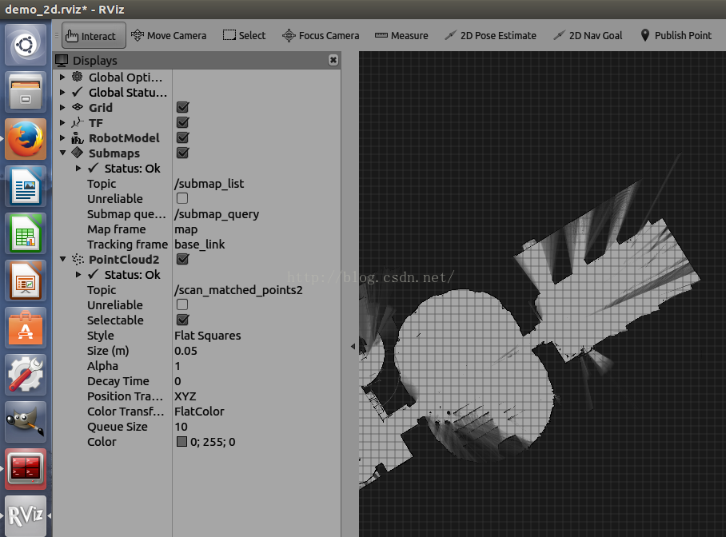
Task: Click the Displays panel monitor icon
Action: pyautogui.click(x=62, y=60)
